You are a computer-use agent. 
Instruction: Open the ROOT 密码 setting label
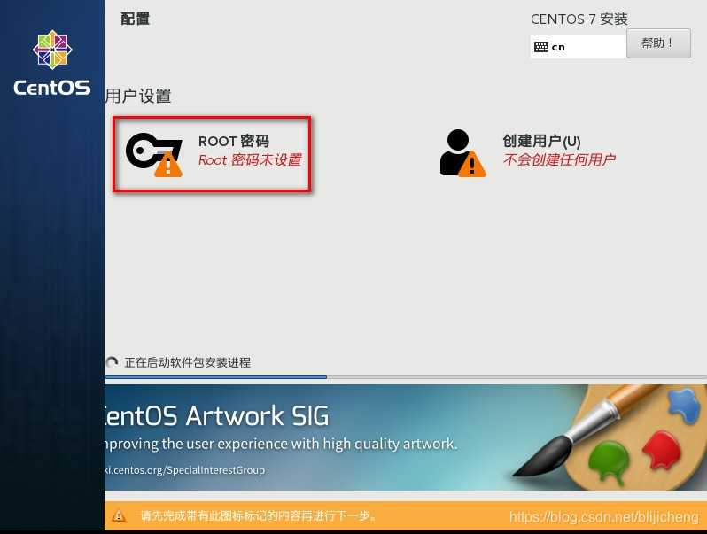click(234, 141)
